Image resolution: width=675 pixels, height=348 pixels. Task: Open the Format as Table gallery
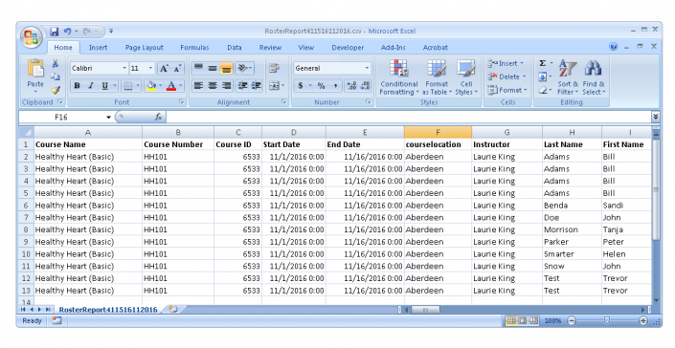pyautogui.click(x=437, y=77)
